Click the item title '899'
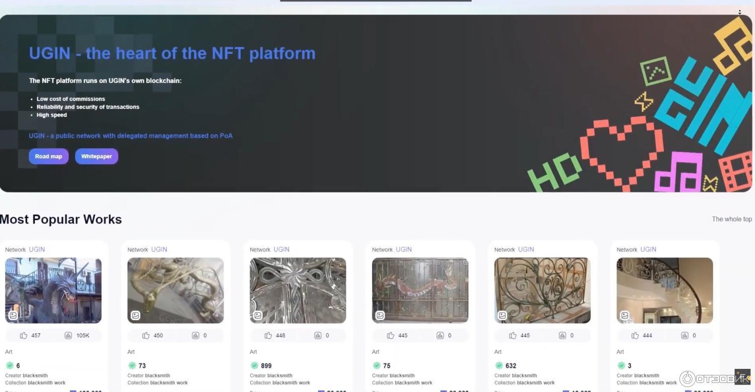 [266, 366]
